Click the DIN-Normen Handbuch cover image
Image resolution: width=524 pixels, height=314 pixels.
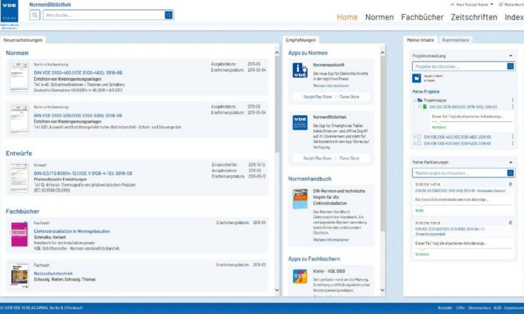point(300,199)
